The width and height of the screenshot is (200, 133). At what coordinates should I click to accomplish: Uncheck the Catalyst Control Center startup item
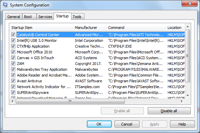tap(13, 35)
